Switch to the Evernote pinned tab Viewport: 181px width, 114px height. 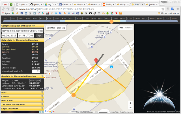(x=11, y=5)
